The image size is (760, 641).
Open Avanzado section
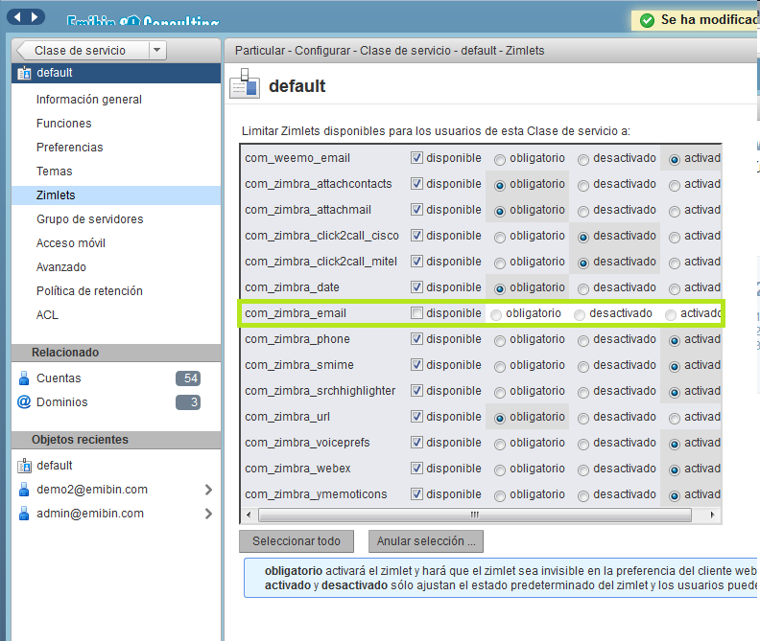click(x=61, y=267)
